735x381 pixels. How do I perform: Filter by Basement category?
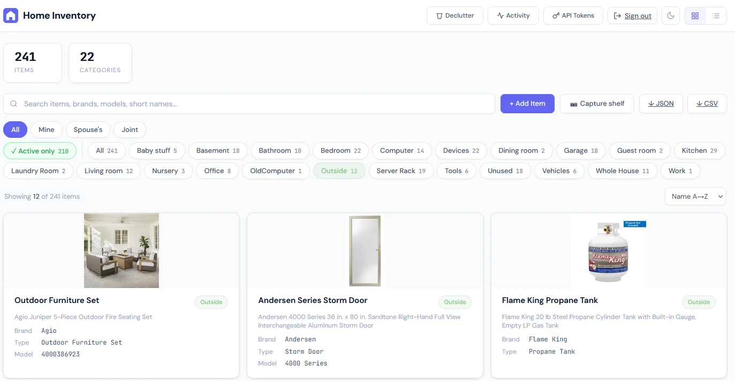tap(218, 151)
